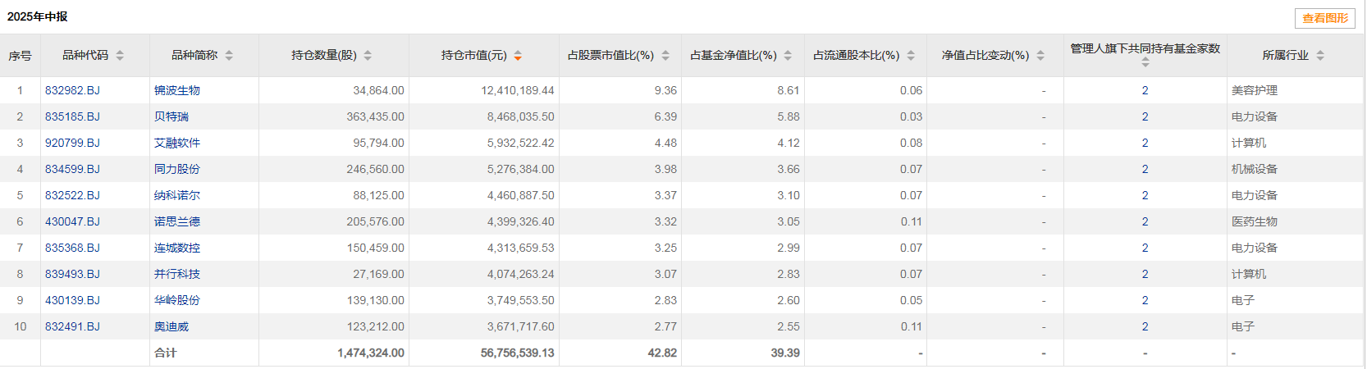The width and height of the screenshot is (1367, 369).
Task: Open stock code 832982.BJ link
Action: [x=72, y=90]
